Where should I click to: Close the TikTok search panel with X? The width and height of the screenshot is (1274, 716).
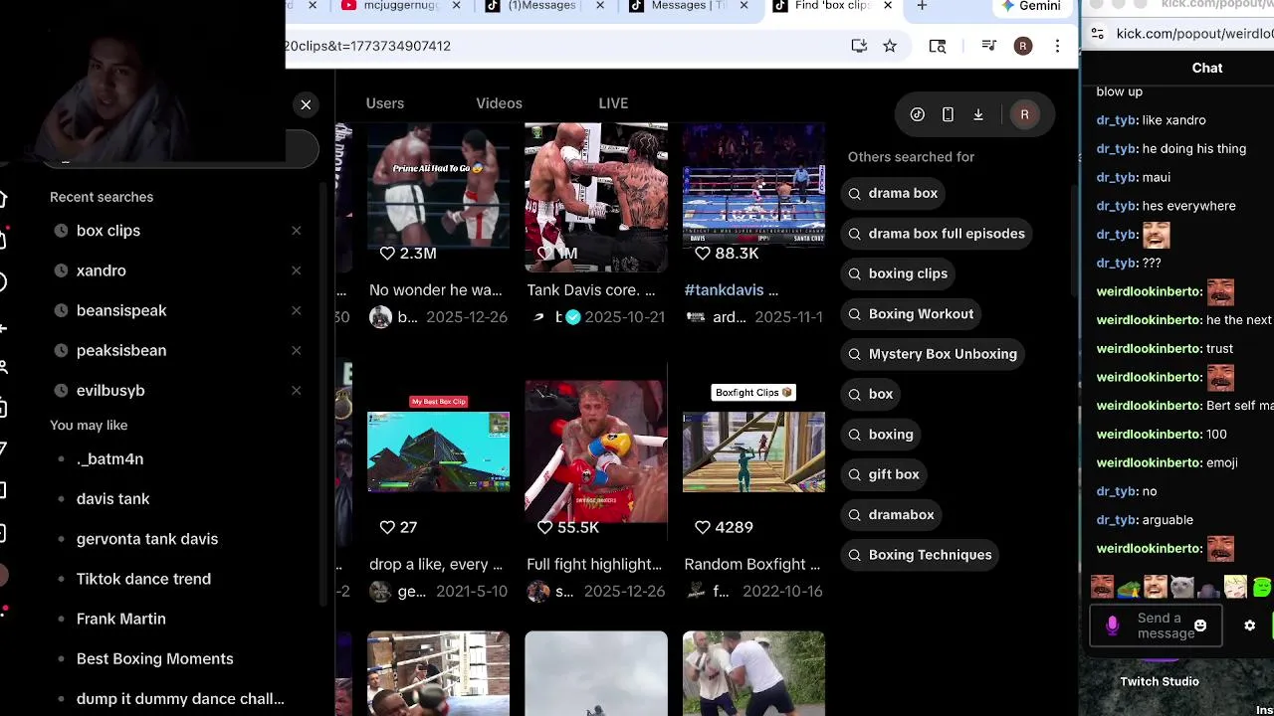click(x=306, y=104)
